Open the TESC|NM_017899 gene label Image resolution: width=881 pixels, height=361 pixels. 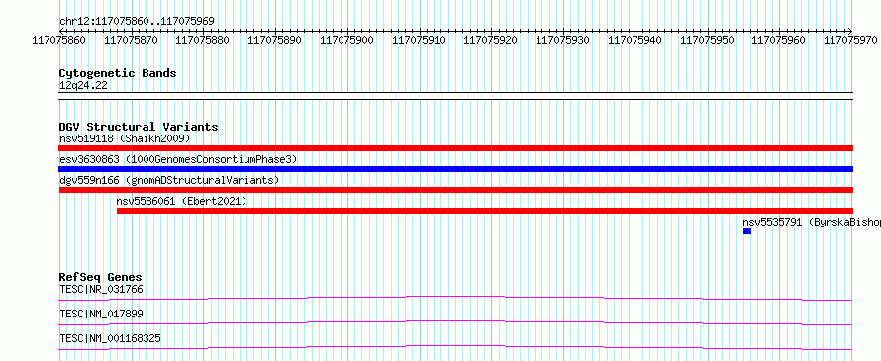[x=101, y=314]
